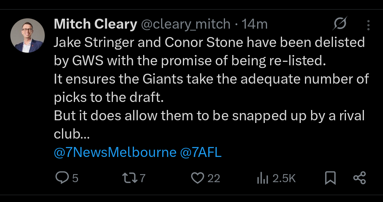383x202 pixels.
Task: Click the reply count of 5
Action: pos(75,178)
